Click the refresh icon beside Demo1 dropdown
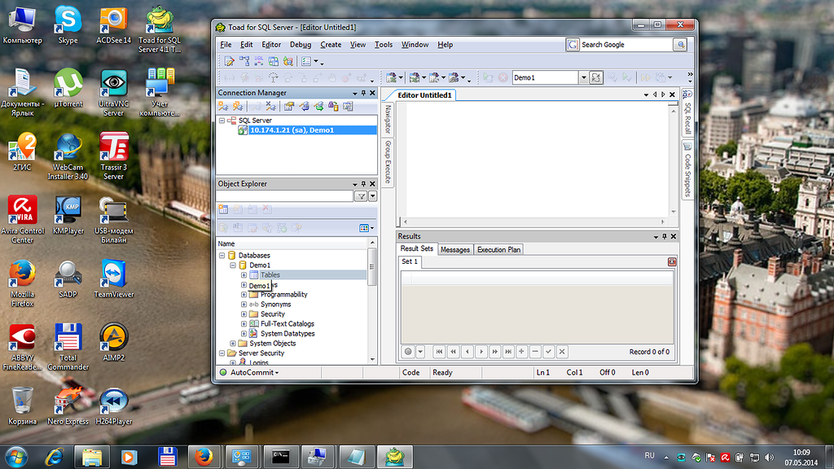 596,78
